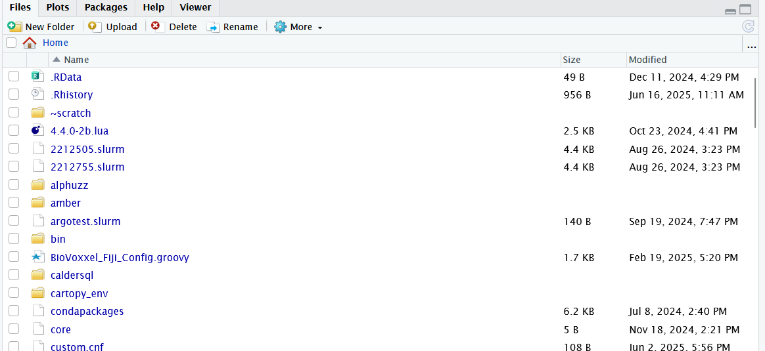Screen dimensions: 765x351
Task: Click the red Delete icon
Action: point(156,26)
